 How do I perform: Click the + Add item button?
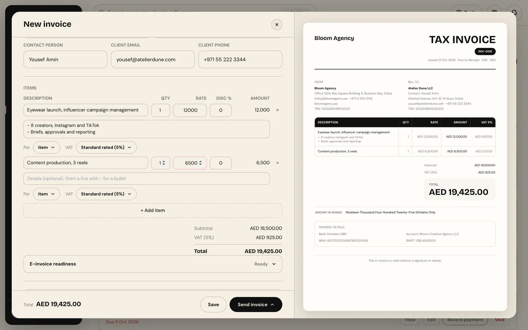tap(153, 211)
